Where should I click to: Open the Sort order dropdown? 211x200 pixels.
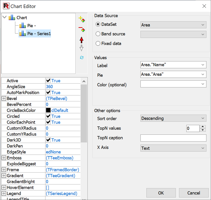pos(173,118)
